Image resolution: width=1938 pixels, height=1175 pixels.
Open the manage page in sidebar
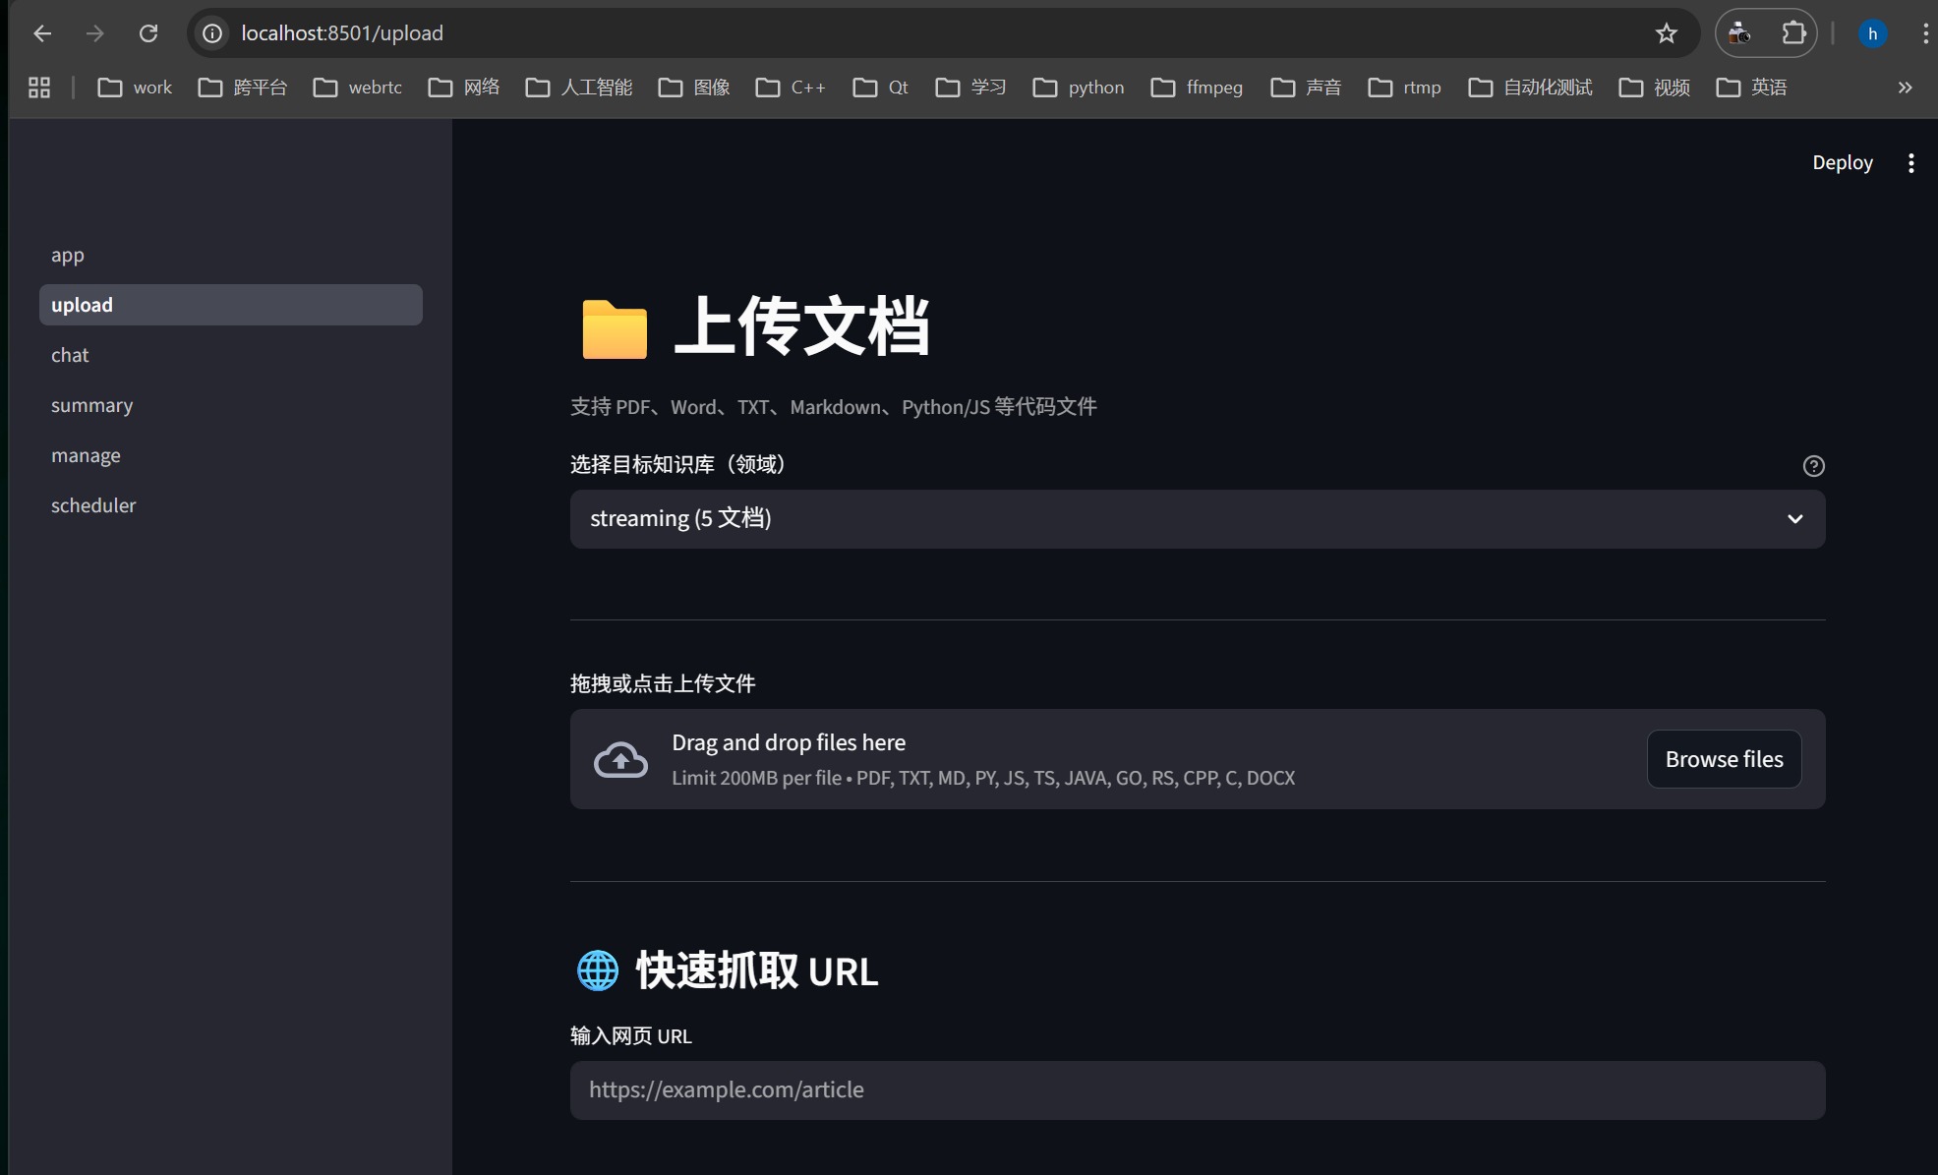(x=86, y=455)
